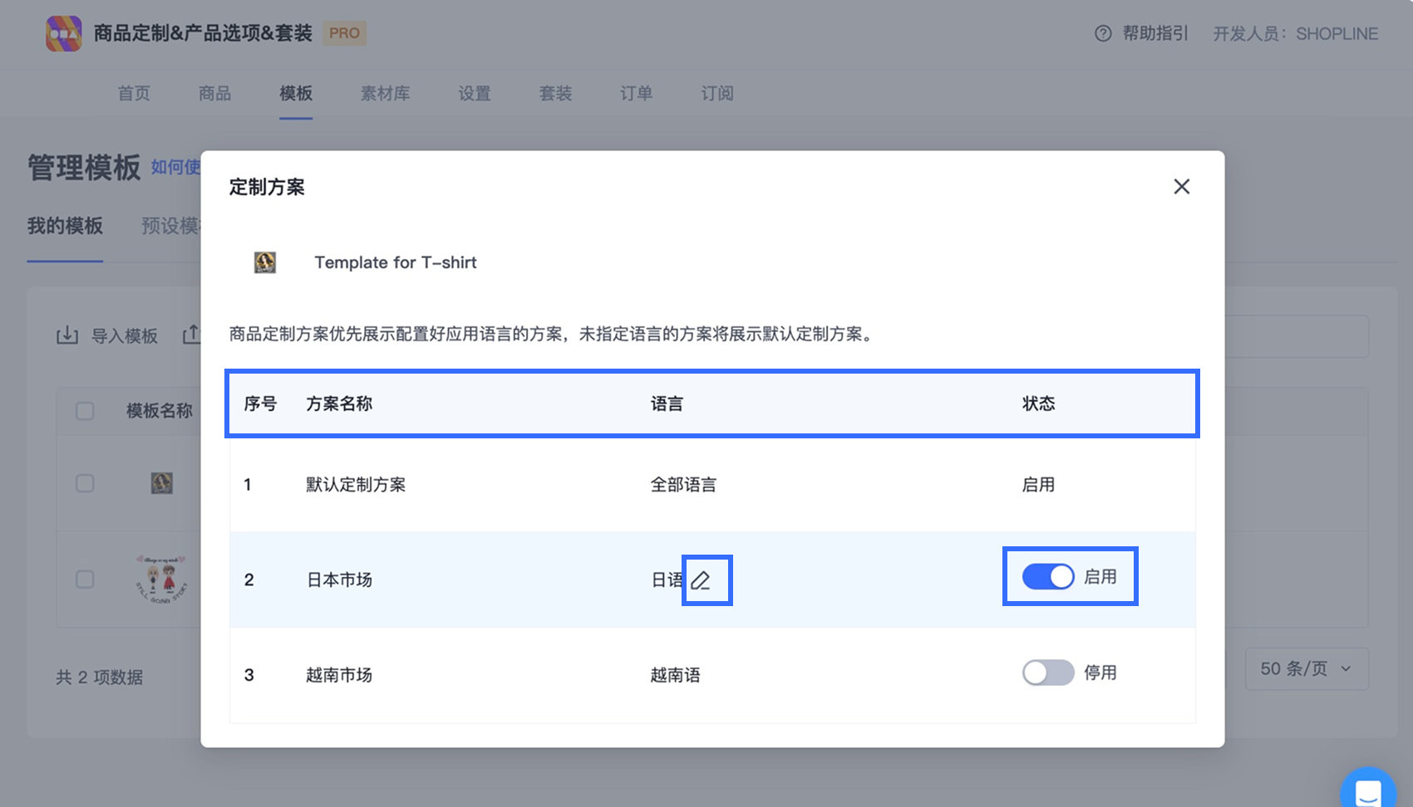Click the first template row thumbnail

(x=162, y=483)
